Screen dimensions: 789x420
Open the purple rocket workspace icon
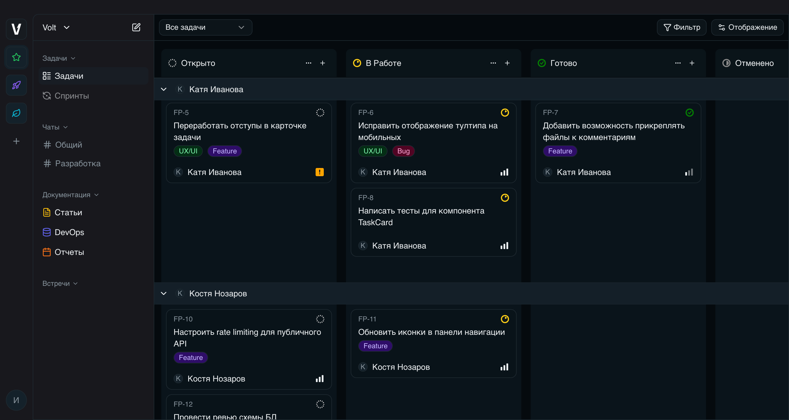(x=16, y=85)
